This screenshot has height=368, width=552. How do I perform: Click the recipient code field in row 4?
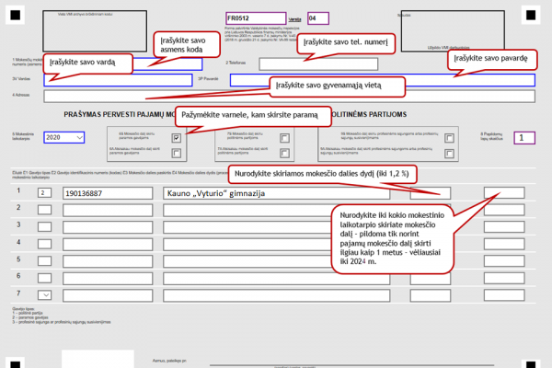[108, 244]
